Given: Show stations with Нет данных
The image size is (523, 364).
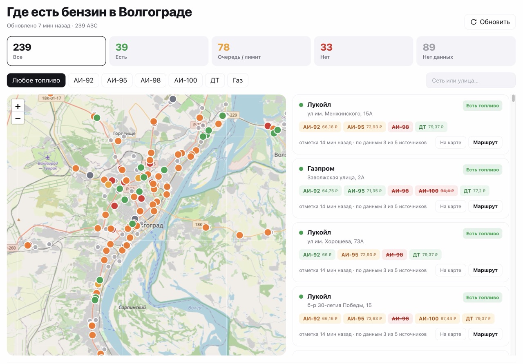Looking at the screenshot, I should (466, 51).
